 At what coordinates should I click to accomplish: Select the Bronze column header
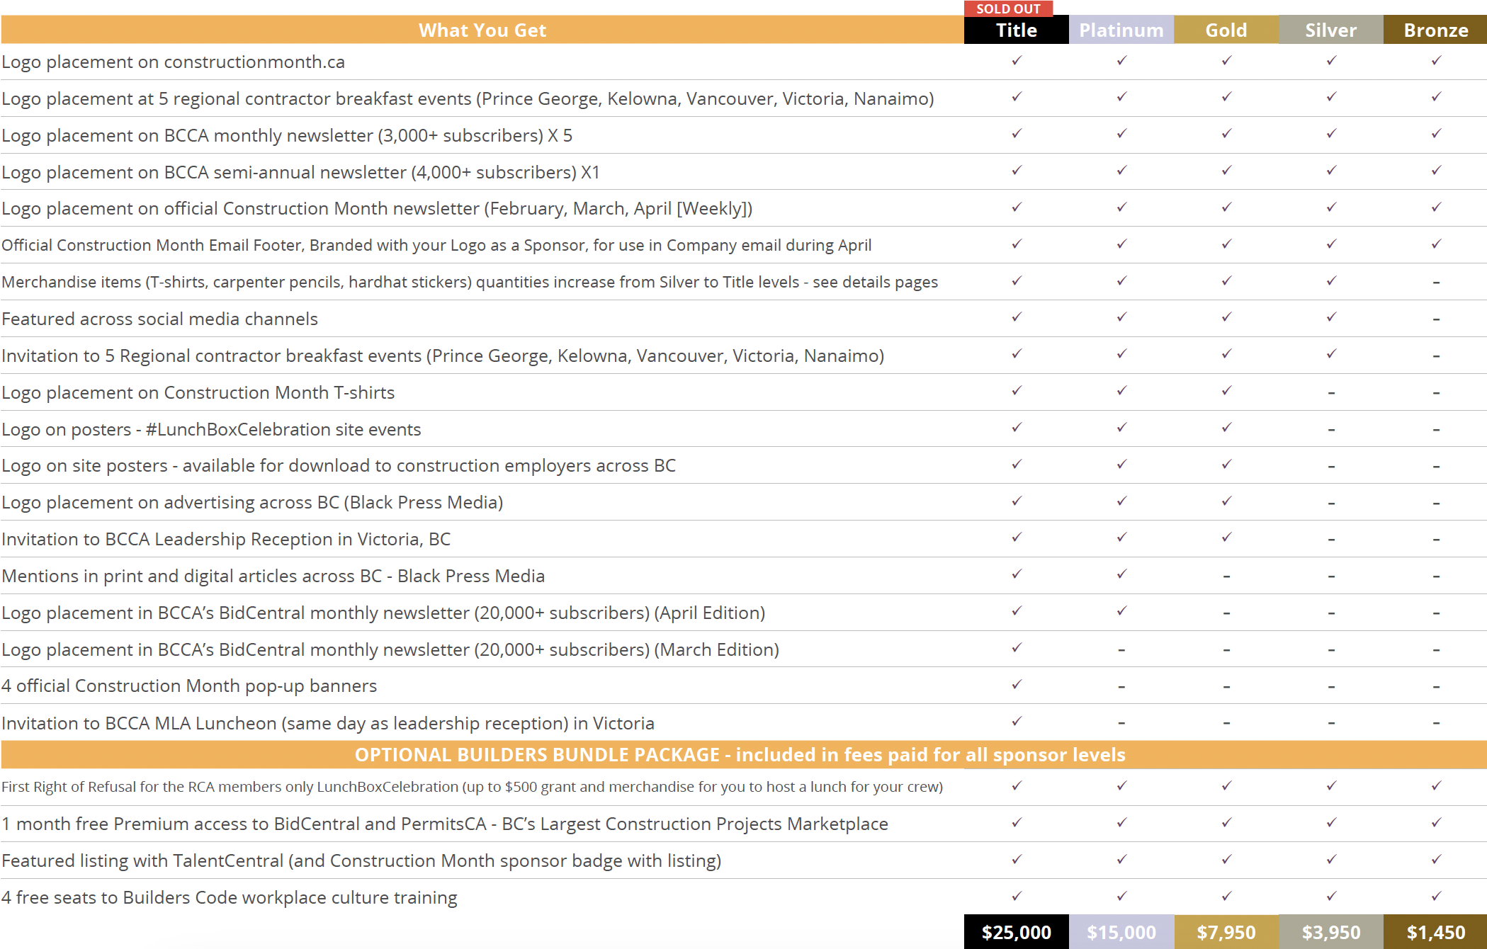tap(1435, 30)
